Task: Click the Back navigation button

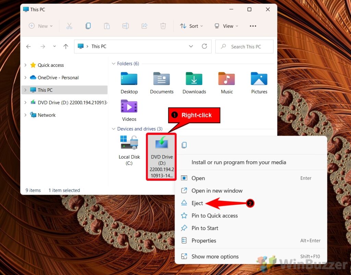Action: click(28, 46)
